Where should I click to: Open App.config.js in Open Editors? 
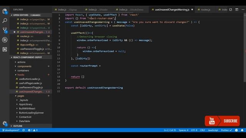point(31,44)
